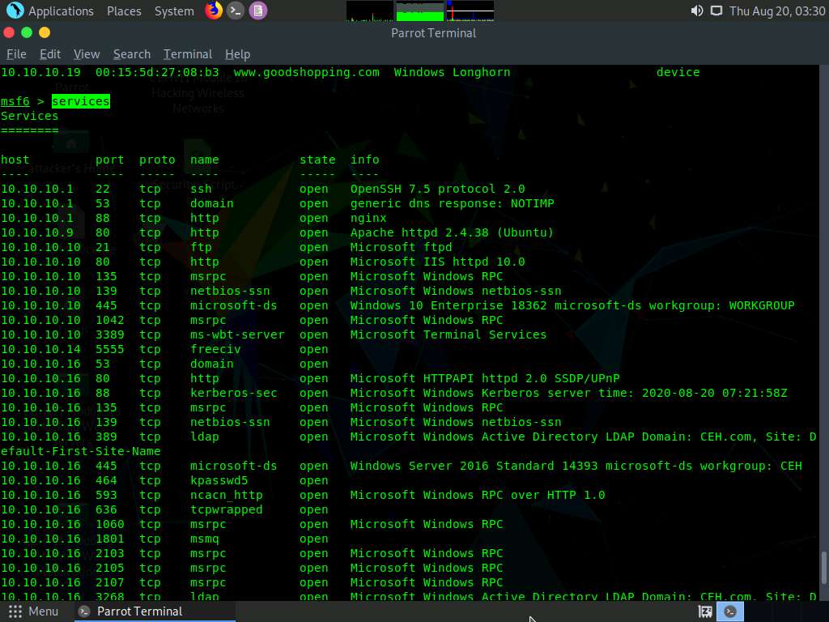Click the highlighted terminal icon bottom right
The image size is (829, 622).
click(x=730, y=611)
